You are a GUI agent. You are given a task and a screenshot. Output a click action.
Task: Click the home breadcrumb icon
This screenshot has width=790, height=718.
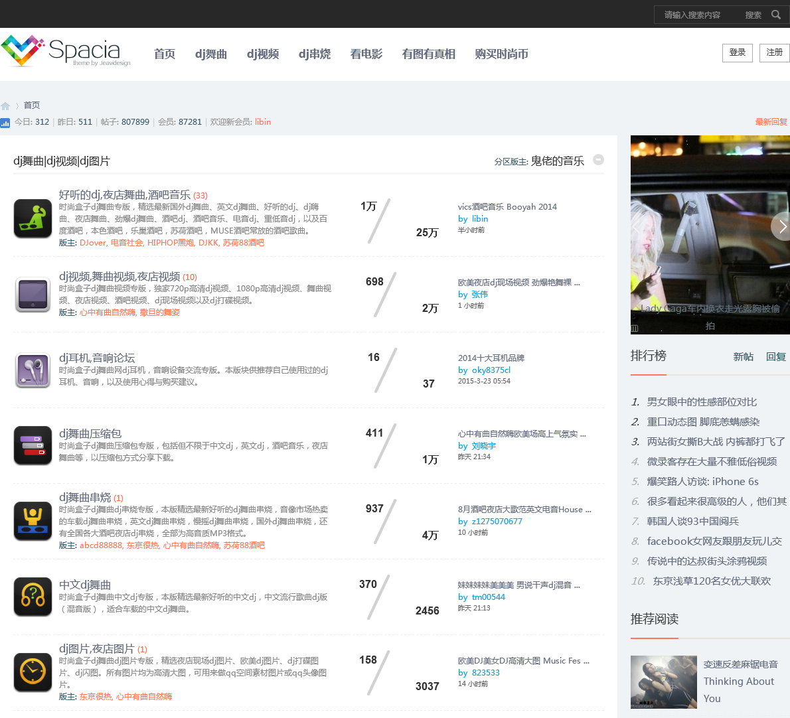coord(5,106)
